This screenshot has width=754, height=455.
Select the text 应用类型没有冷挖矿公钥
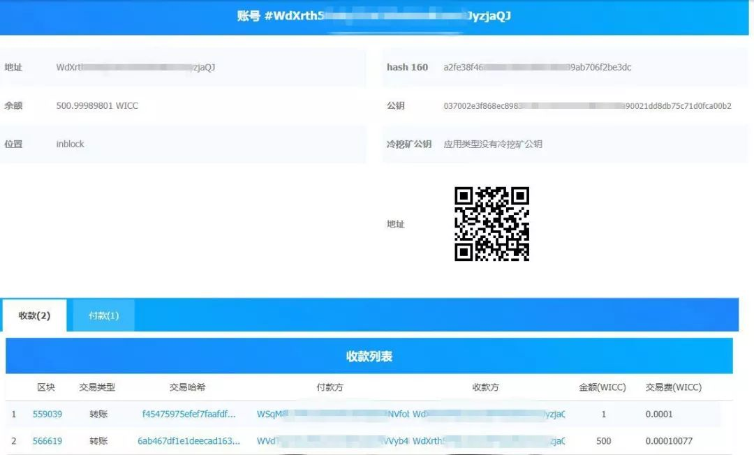coord(493,144)
